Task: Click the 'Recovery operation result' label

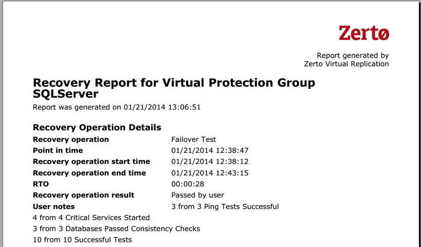Action: point(84,195)
